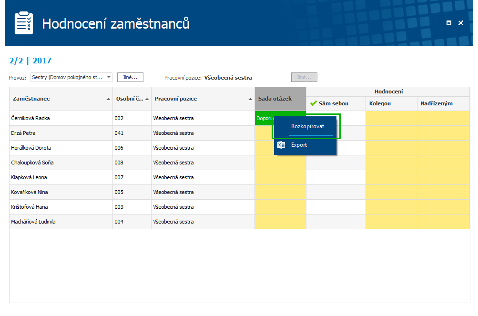Select the Sám sebou cell for Krištofová Hana
This screenshot has width=478, height=316.
click(x=336, y=207)
